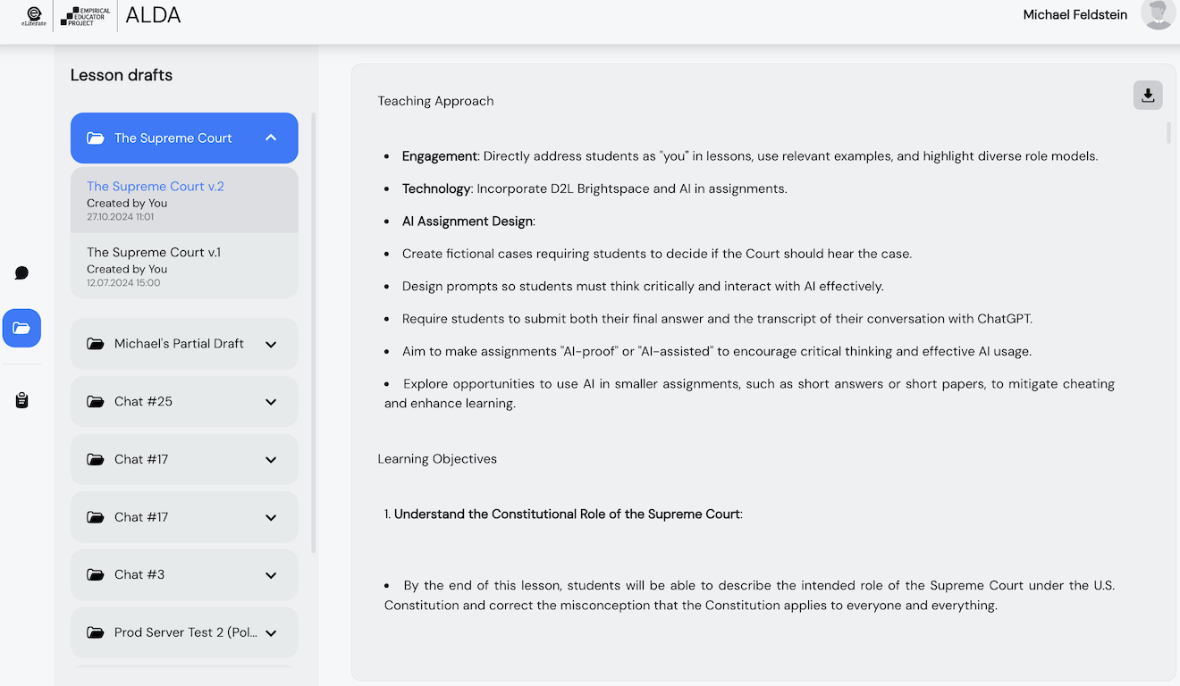The height and width of the screenshot is (686, 1180).
Task: Open the clipboard icon in sidebar
Action: click(x=21, y=400)
